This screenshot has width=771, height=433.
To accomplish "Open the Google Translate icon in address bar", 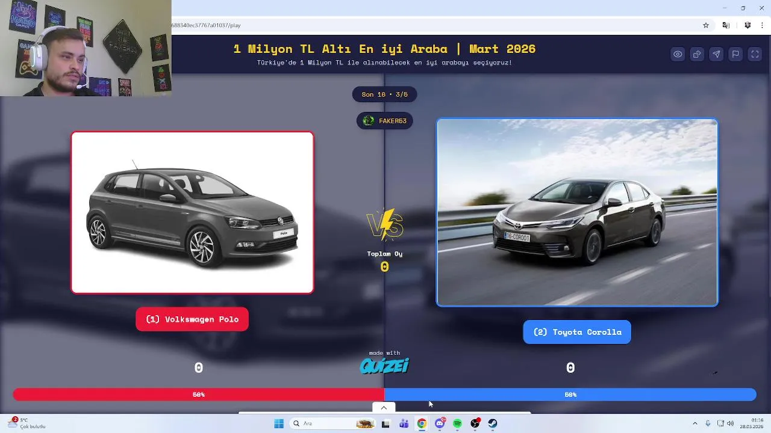I will pyautogui.click(x=726, y=25).
